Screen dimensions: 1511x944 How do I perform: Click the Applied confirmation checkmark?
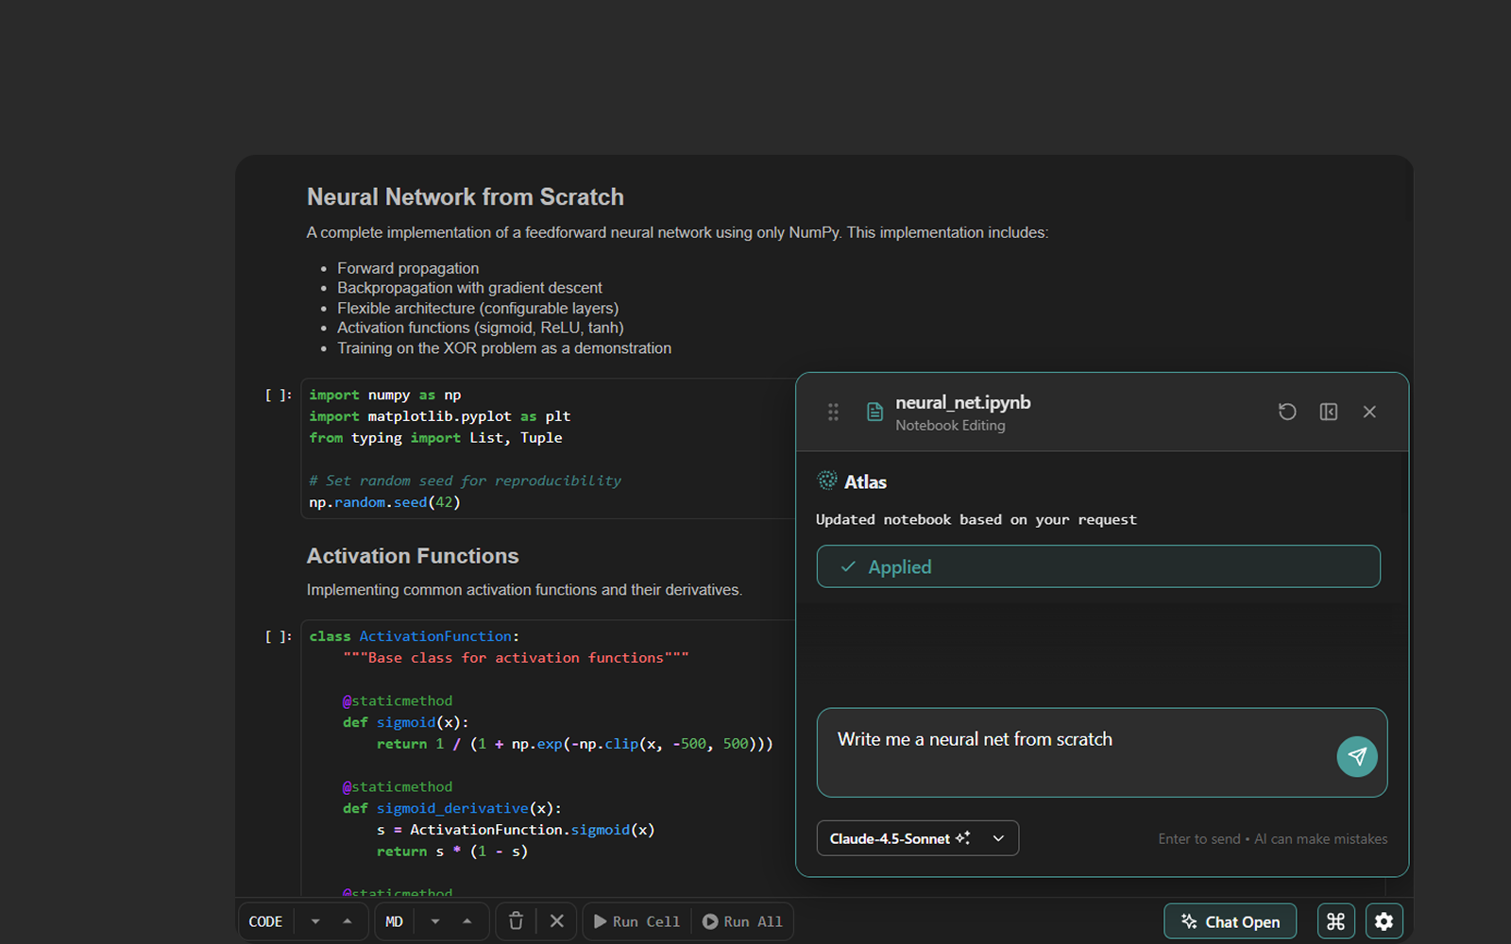tap(847, 566)
